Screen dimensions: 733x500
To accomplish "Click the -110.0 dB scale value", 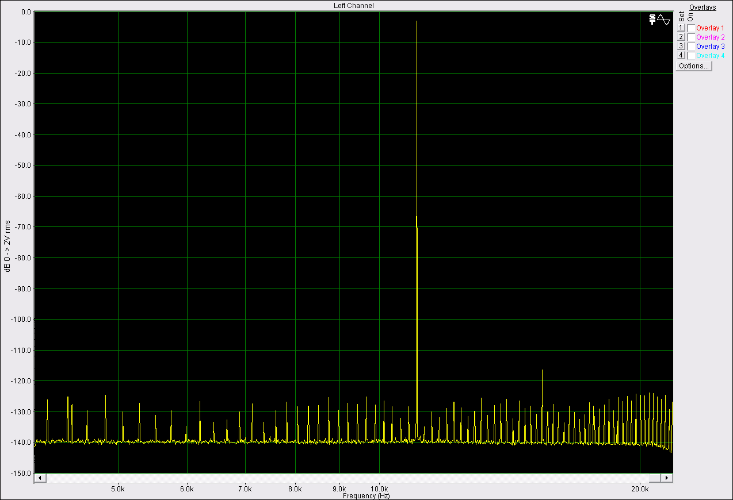I will pos(22,350).
